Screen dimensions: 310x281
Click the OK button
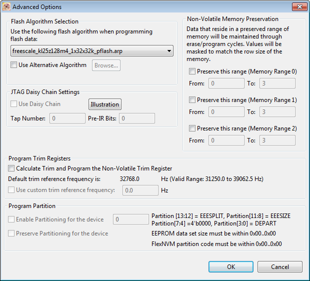[x=231, y=267]
